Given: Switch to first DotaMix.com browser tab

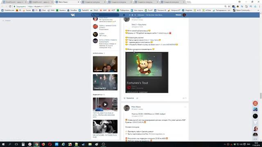Looking at the screenshot, I should (15, 2).
